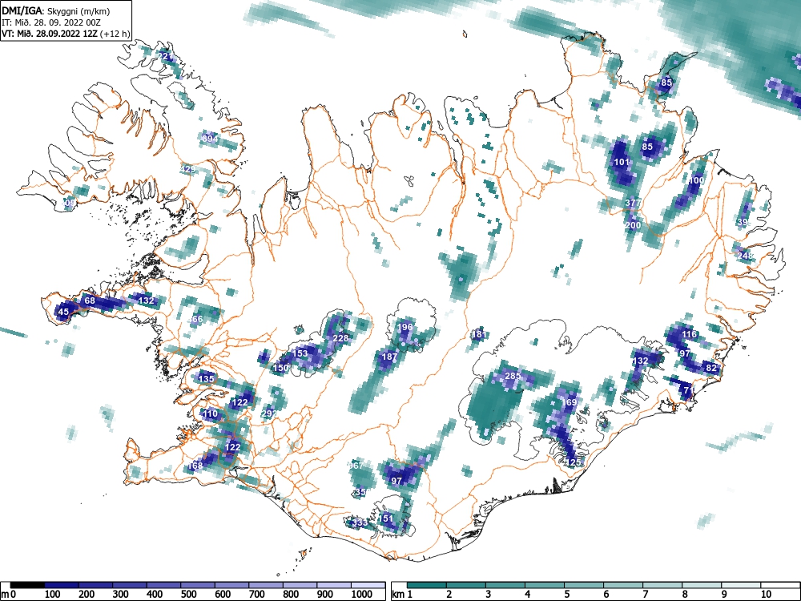Viewport: 801px width, 601px height.
Task: Select the map value '150'
Action: (x=280, y=368)
